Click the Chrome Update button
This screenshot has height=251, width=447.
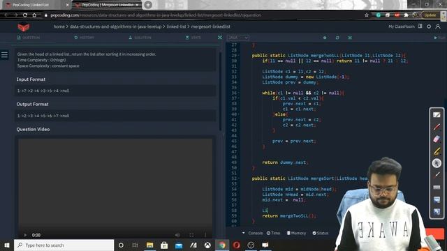point(430,15)
